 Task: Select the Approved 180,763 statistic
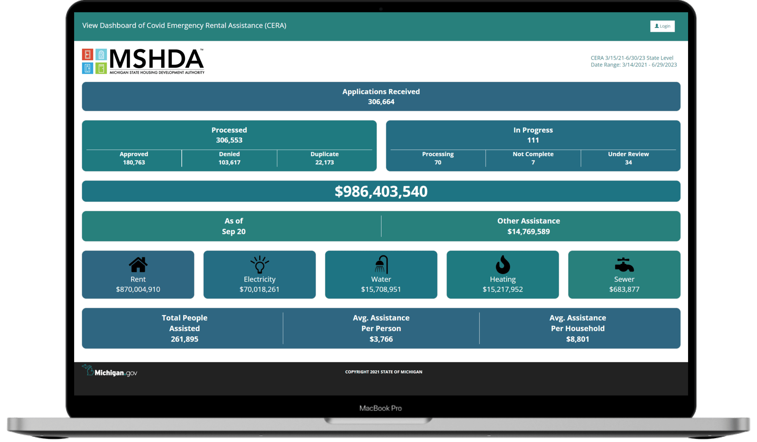tap(134, 158)
